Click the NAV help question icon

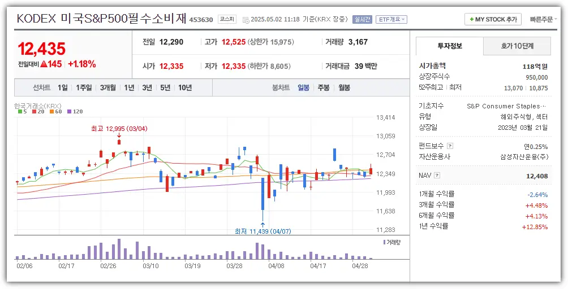tap(437, 176)
